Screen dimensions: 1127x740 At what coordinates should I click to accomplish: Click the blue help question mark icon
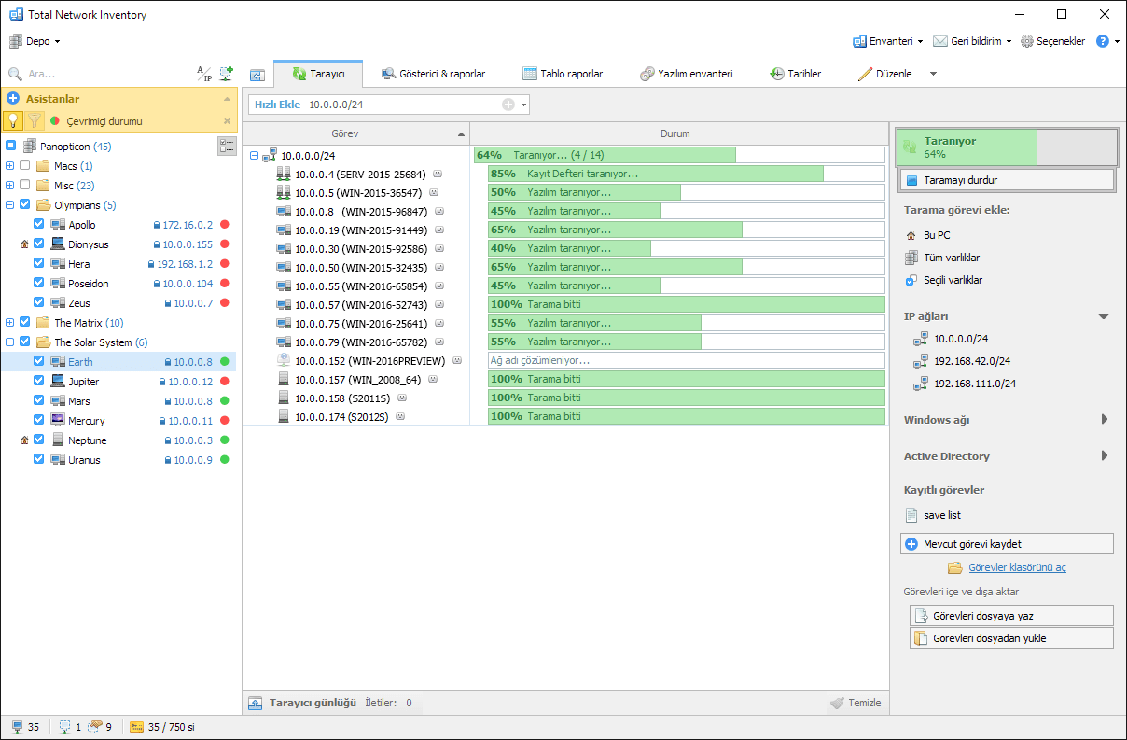coord(1102,41)
